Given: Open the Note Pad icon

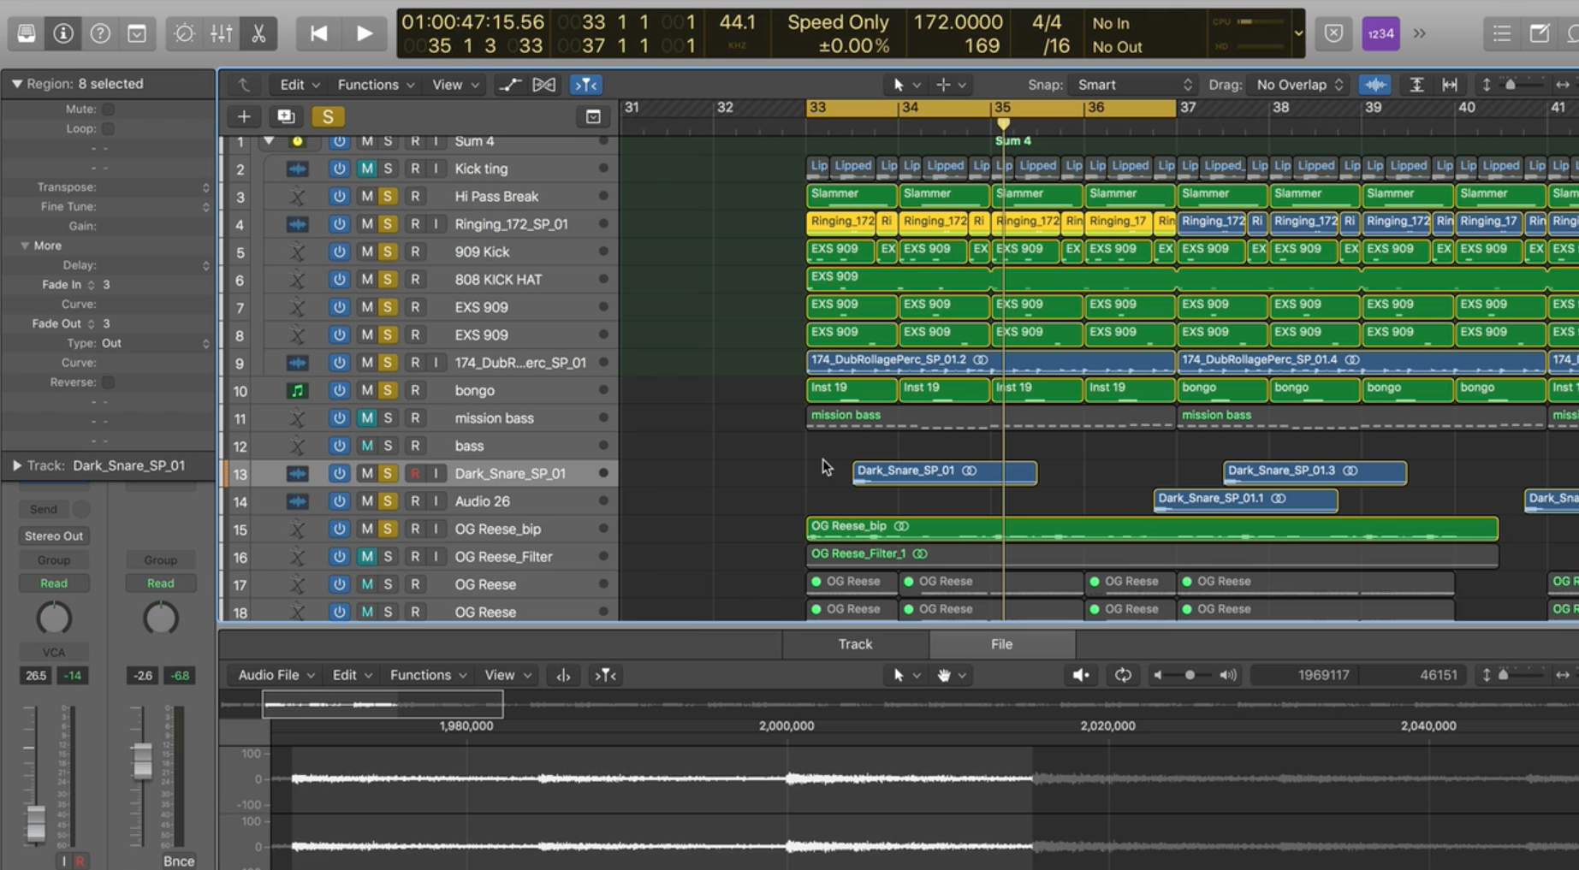Looking at the screenshot, I should 1540,33.
